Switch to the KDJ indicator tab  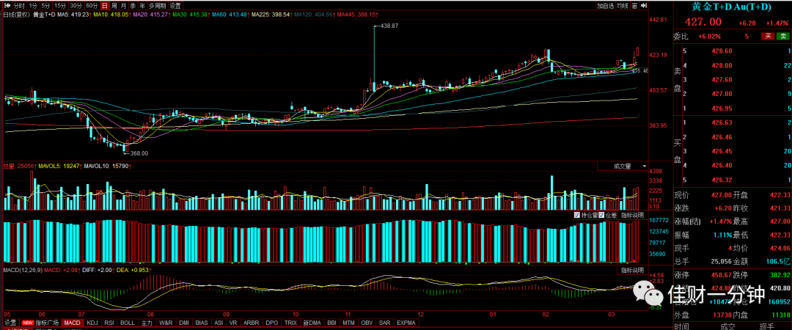92,323
